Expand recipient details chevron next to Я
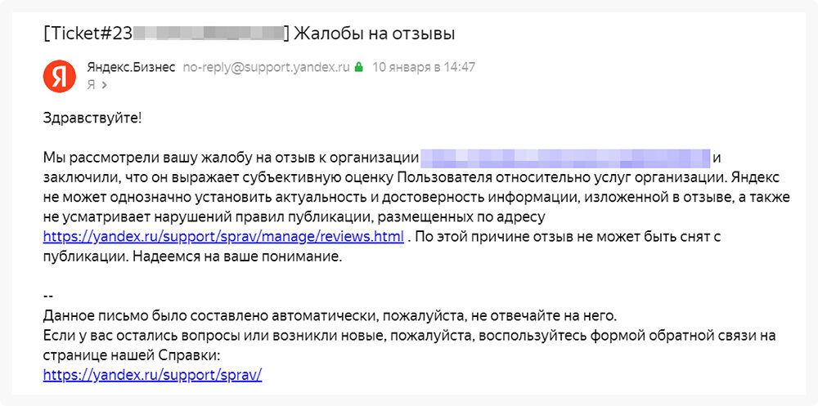The image size is (818, 406). tap(105, 84)
